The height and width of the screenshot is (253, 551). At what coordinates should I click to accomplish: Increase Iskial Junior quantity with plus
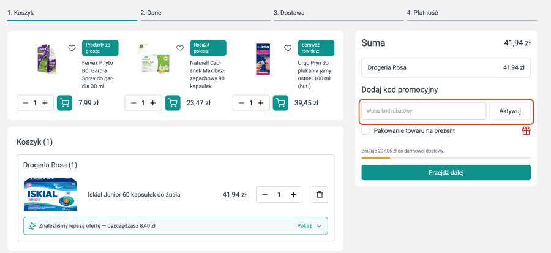293,195
